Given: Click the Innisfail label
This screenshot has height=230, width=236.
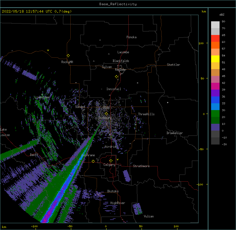Looking at the screenshot, I should click(114, 89).
